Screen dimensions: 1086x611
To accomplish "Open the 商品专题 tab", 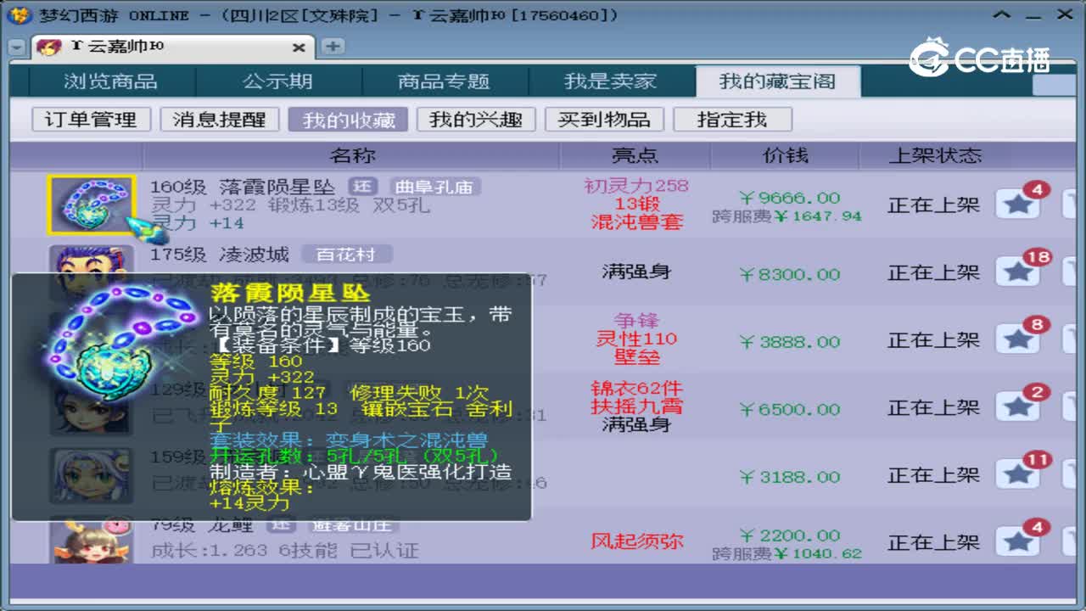I will [445, 81].
